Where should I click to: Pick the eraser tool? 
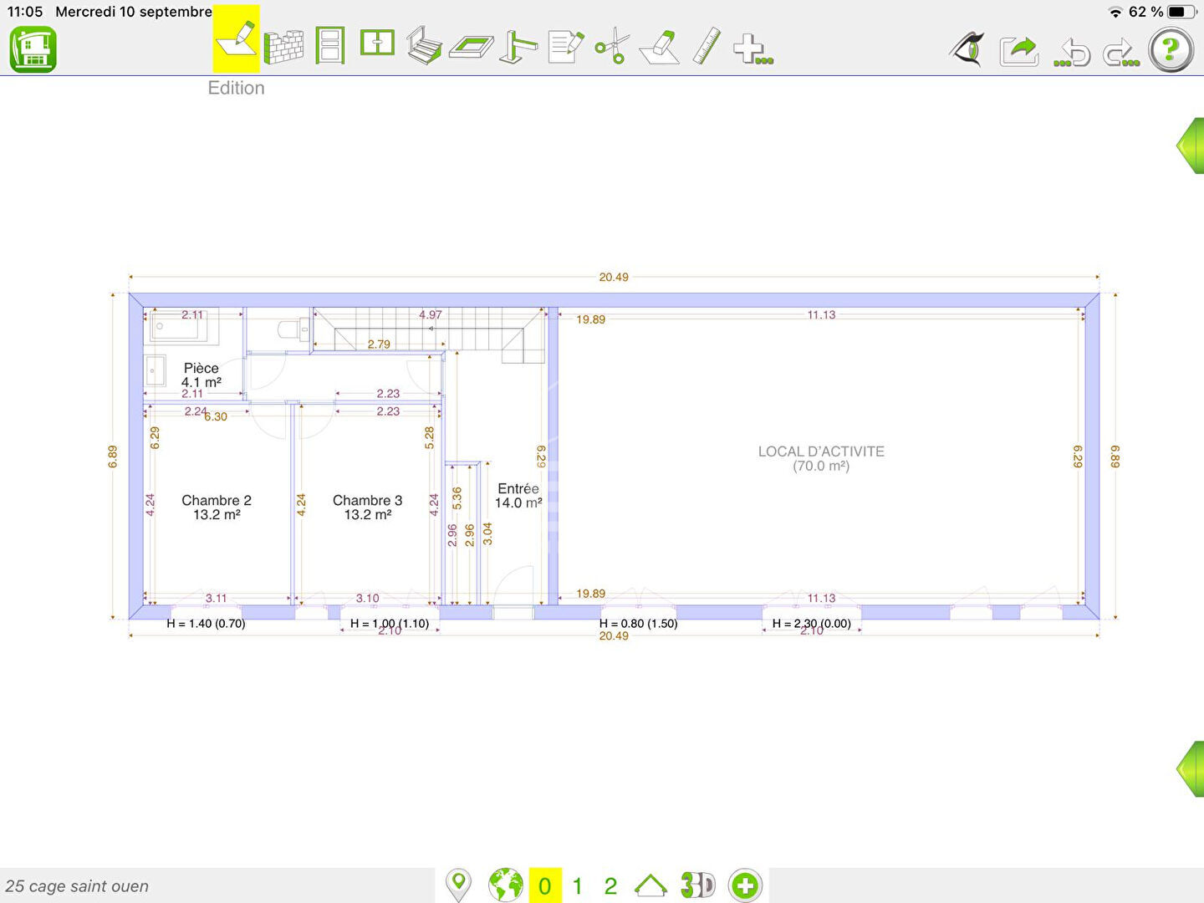click(x=661, y=47)
